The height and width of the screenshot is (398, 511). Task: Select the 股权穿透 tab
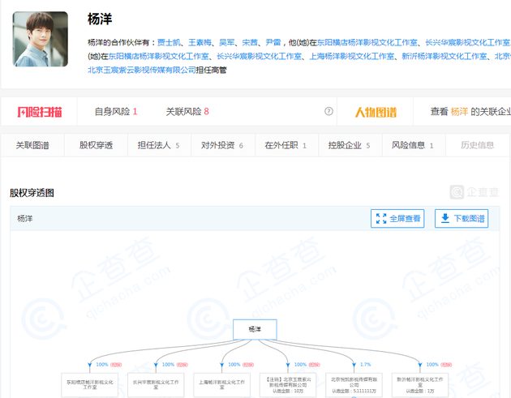96,146
